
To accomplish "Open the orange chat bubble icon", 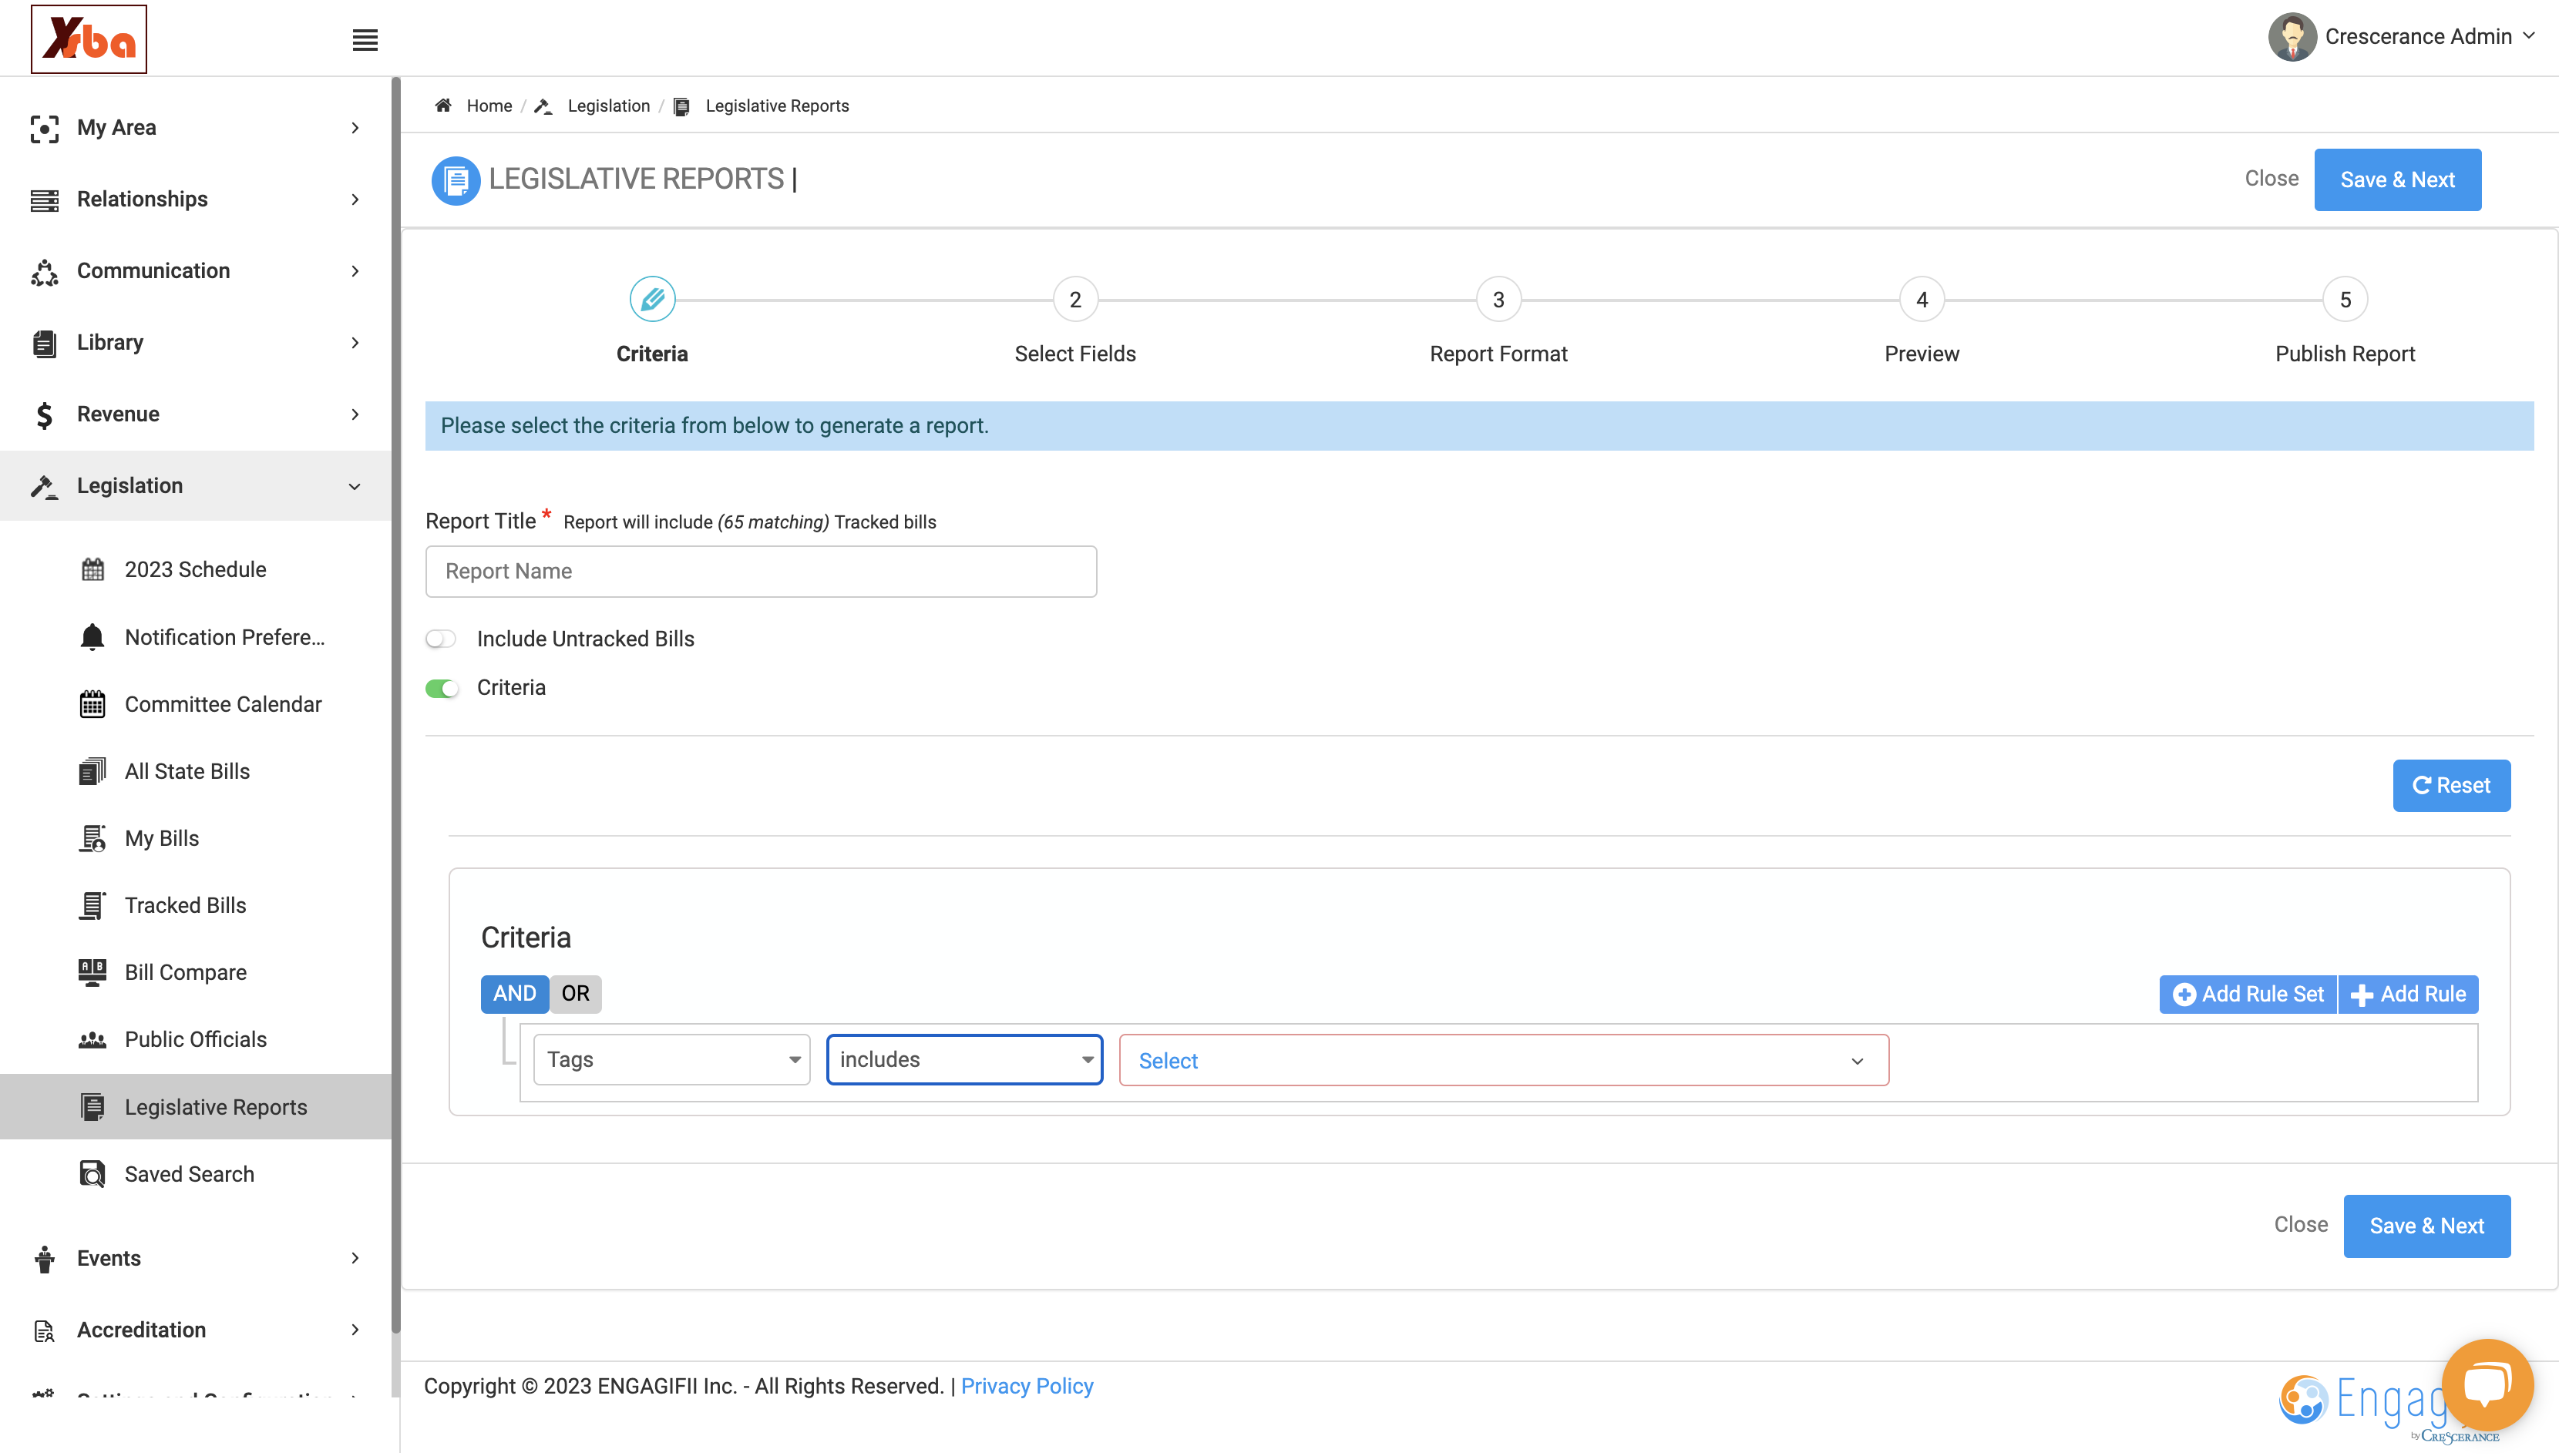I will 2486,1385.
